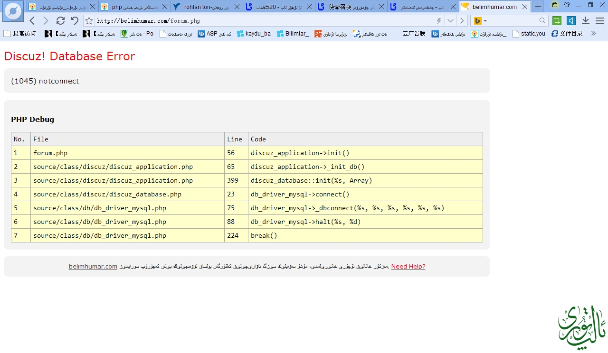This screenshot has width=608, height=353.
Task: Open the ASP bookmark
Action: click(x=215, y=34)
